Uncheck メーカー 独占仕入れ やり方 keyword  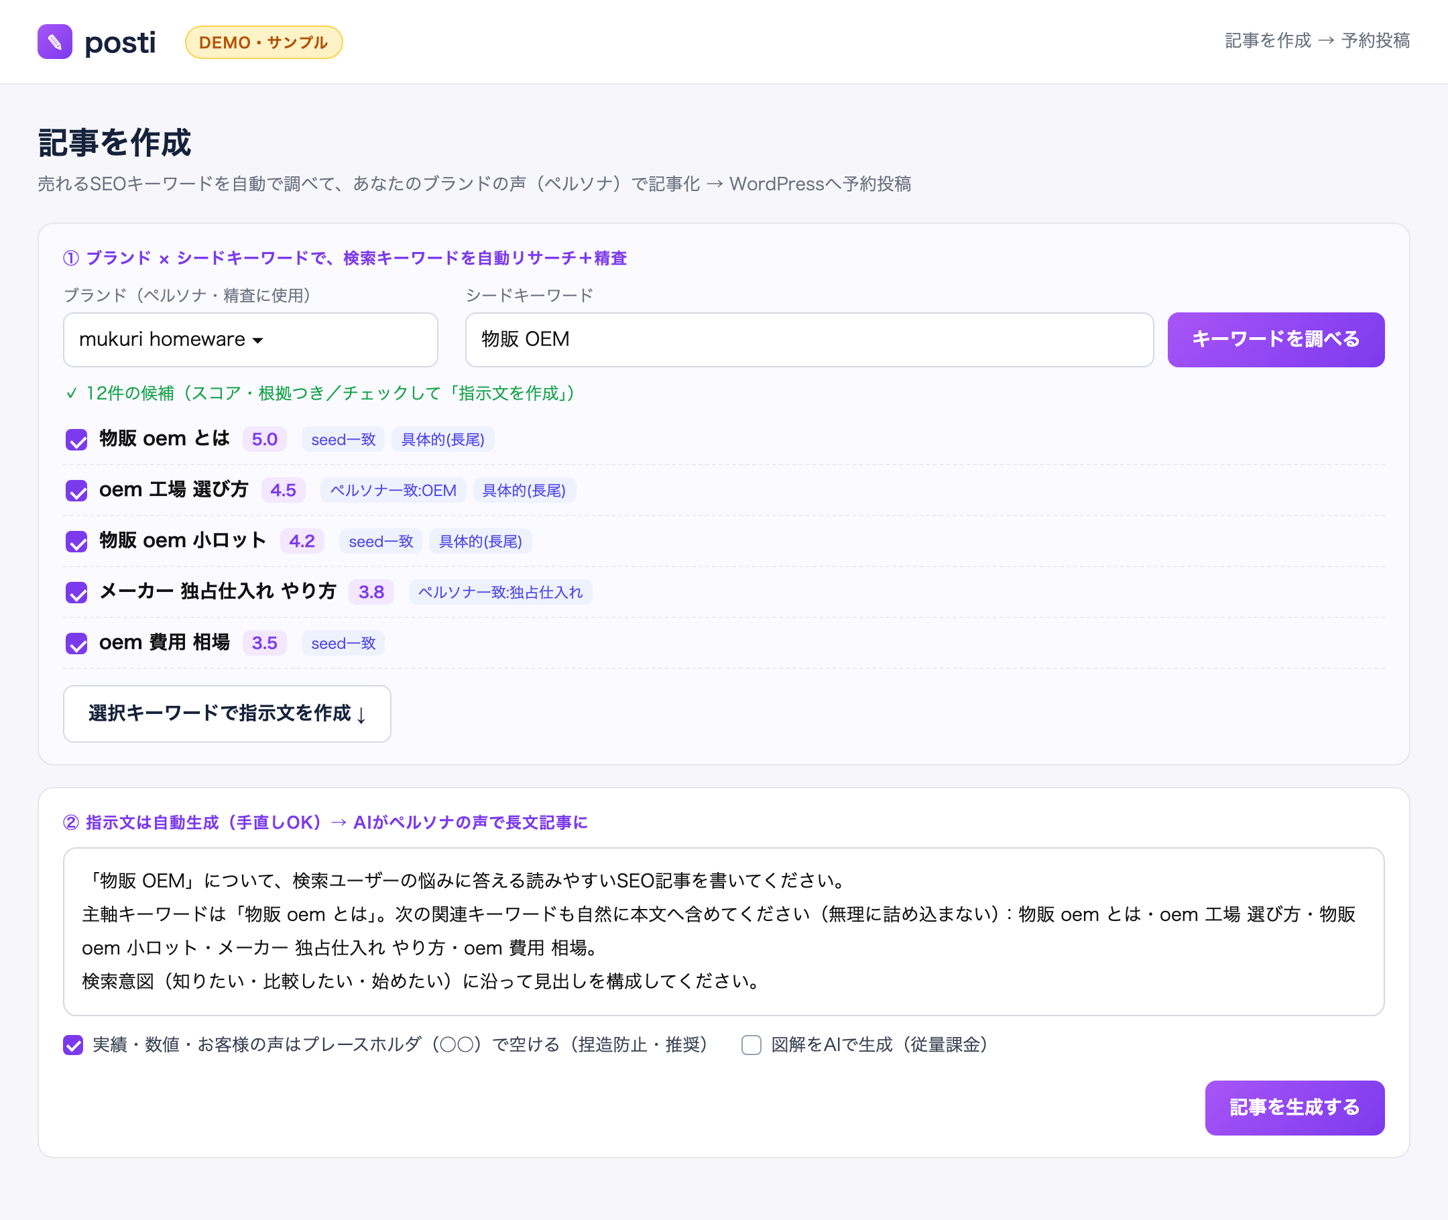(x=76, y=592)
